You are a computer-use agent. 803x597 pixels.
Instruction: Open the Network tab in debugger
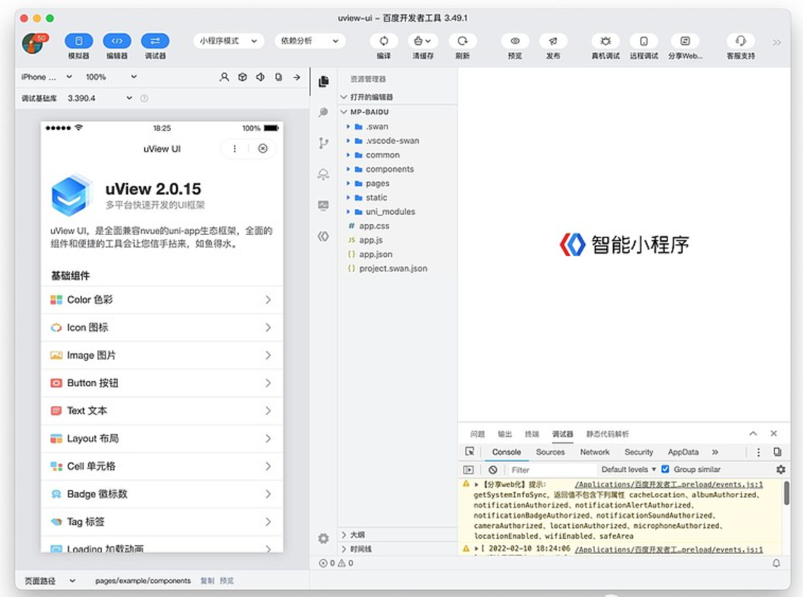(595, 452)
